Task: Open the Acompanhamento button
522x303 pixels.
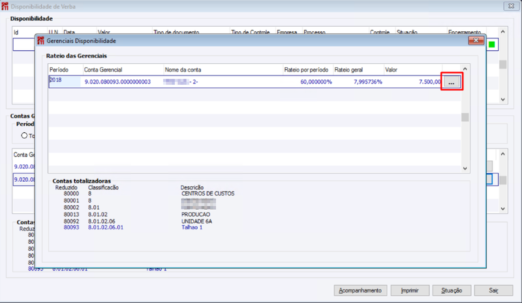Action: [x=360, y=291]
